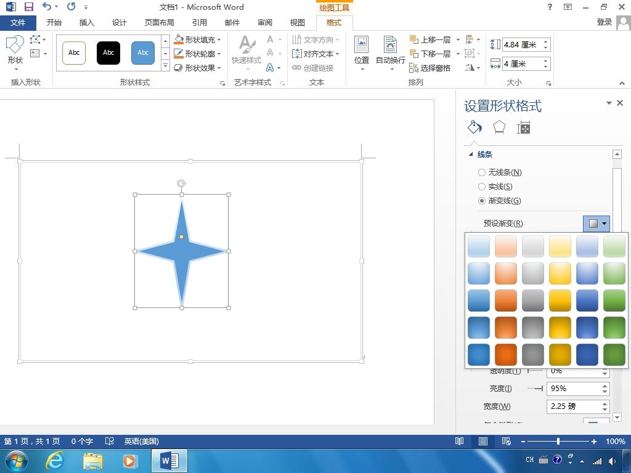This screenshot has height=473, width=631.
Task: Apply black filled Abc shape style
Action: click(x=108, y=53)
